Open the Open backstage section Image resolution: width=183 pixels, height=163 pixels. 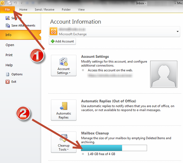[x=10, y=45]
